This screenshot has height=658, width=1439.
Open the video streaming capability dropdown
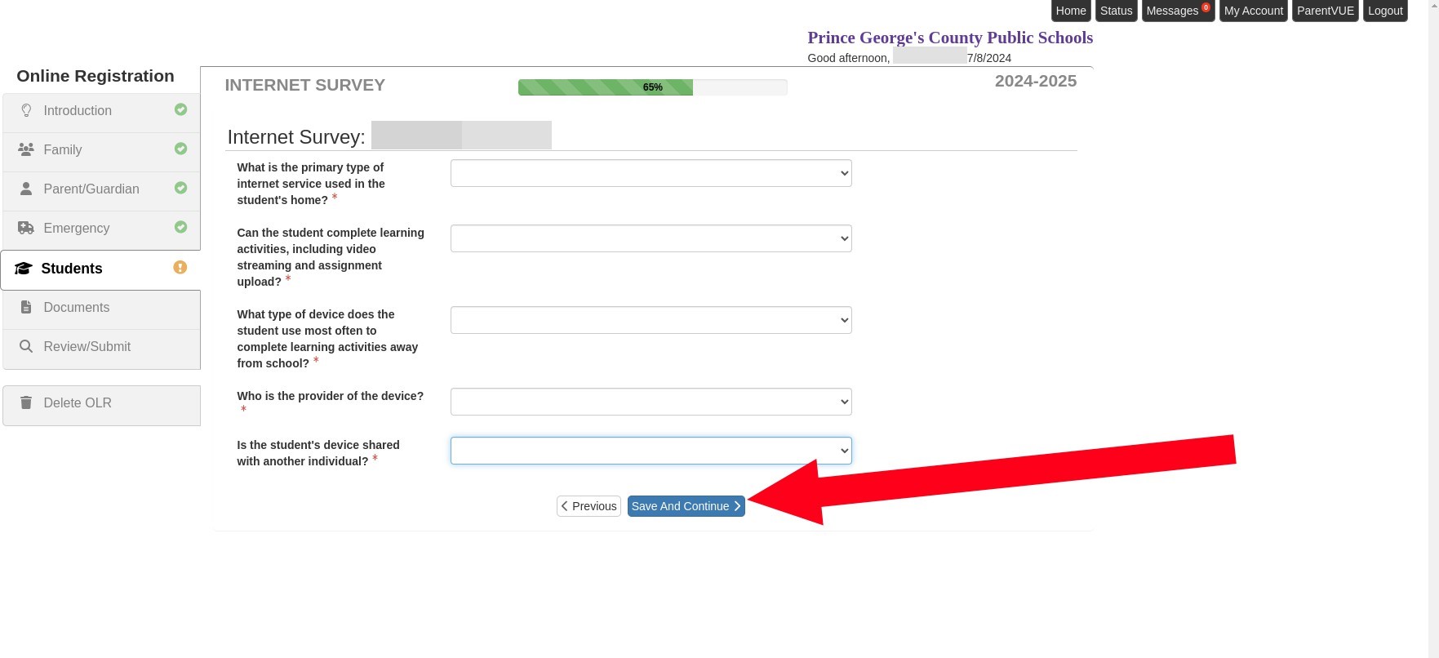[651, 238]
